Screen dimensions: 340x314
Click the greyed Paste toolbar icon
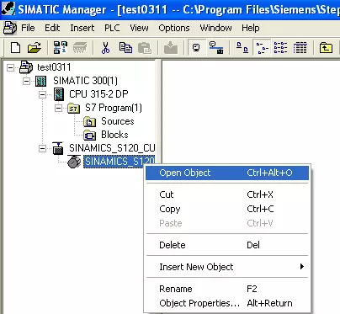pyautogui.click(x=145, y=47)
